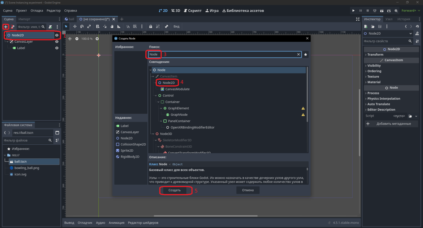
Task: Click the zoom out minus icon
Action: 77,39
